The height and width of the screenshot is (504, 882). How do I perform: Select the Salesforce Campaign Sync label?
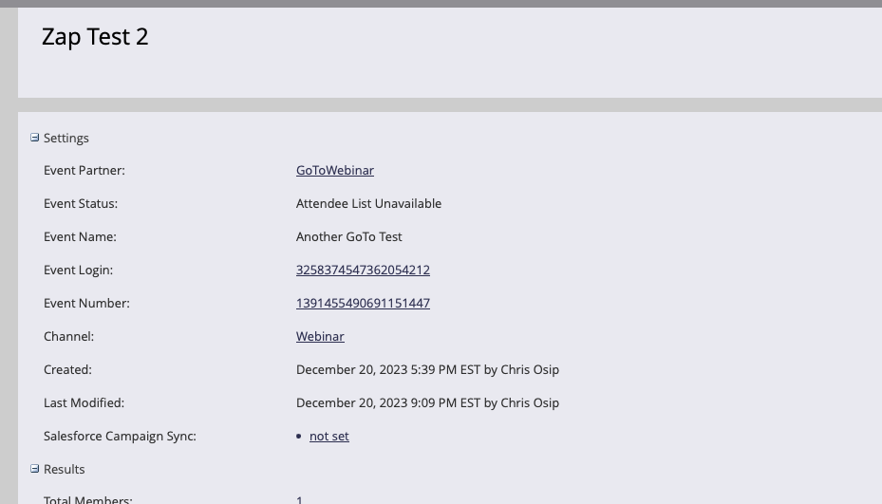[x=120, y=437]
